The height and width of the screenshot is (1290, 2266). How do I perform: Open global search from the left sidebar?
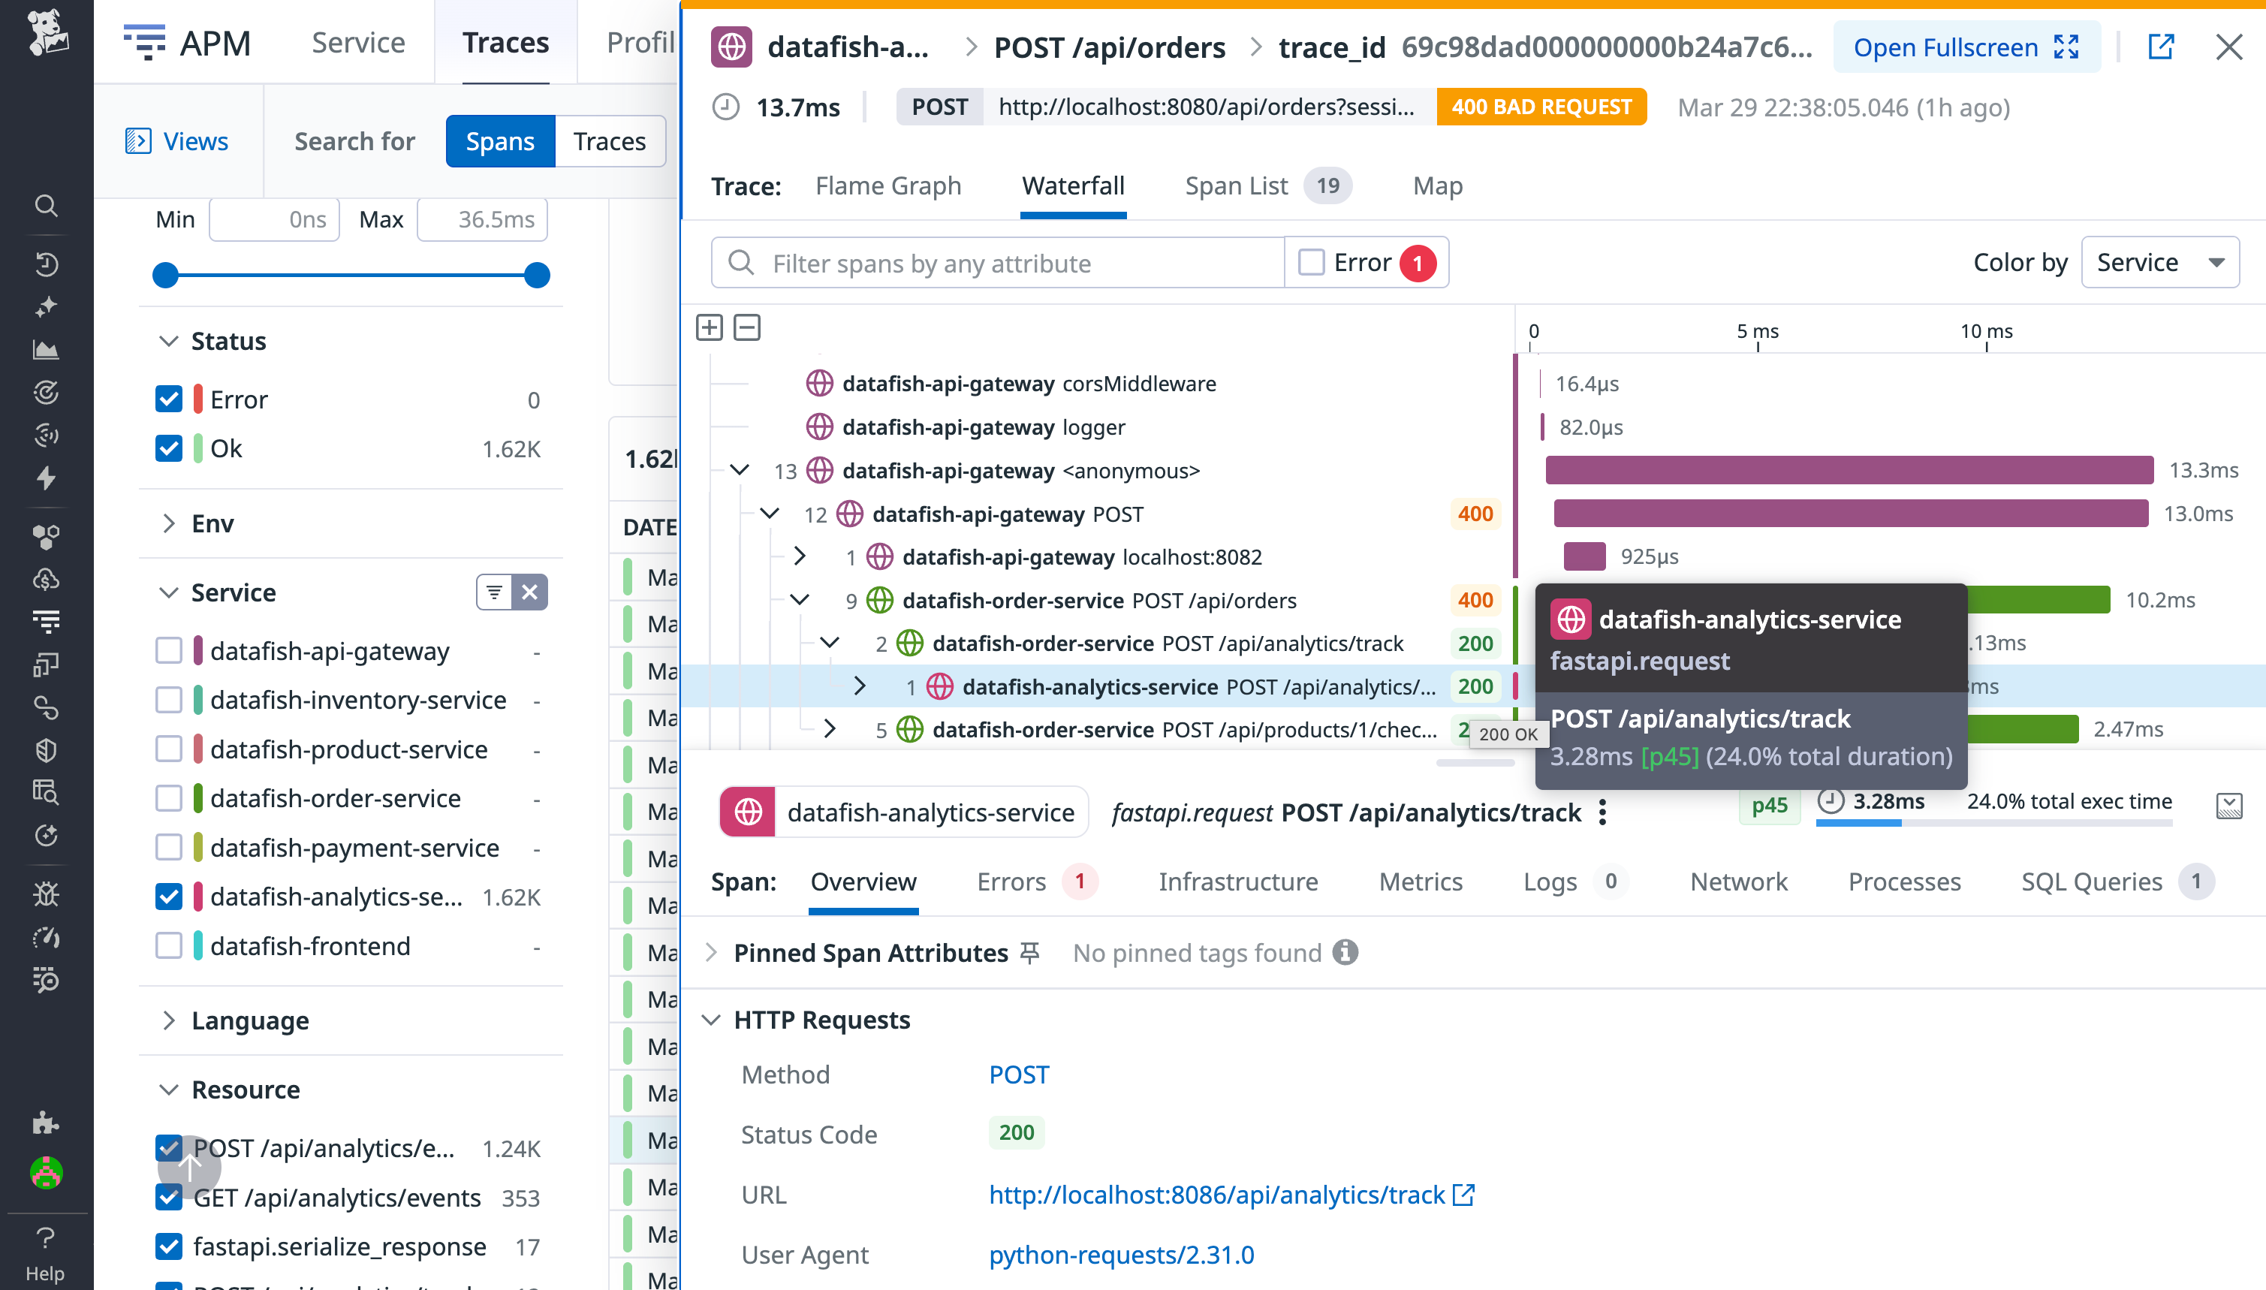tap(46, 206)
